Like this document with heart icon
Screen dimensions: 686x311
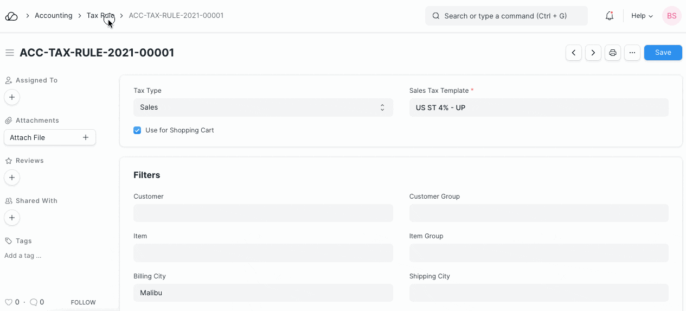[8, 302]
